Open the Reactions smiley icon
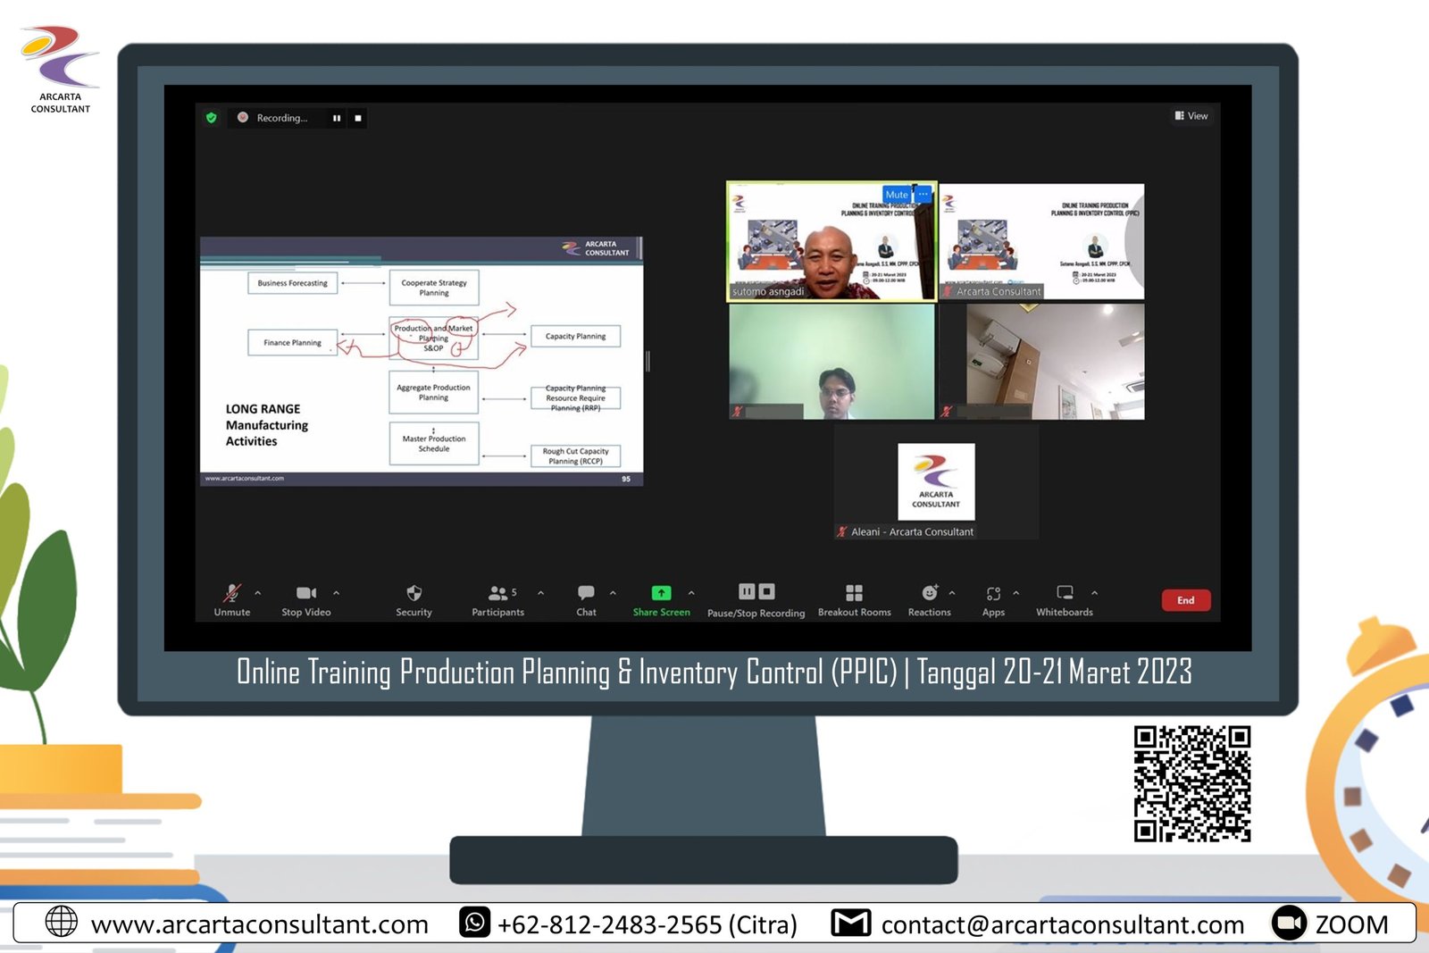 pyautogui.click(x=929, y=593)
